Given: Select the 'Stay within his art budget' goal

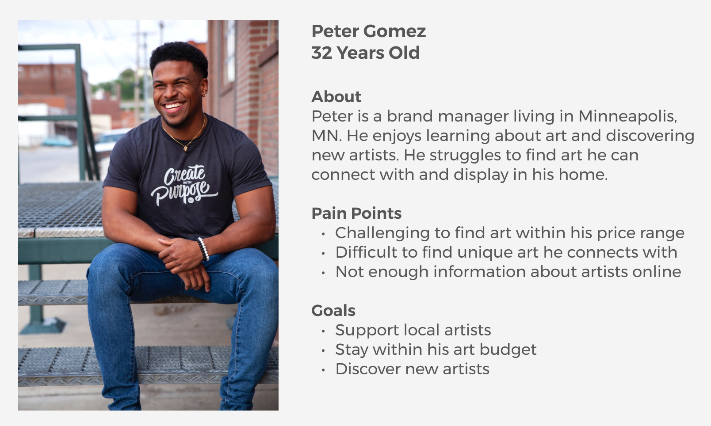Looking at the screenshot, I should [x=436, y=350].
